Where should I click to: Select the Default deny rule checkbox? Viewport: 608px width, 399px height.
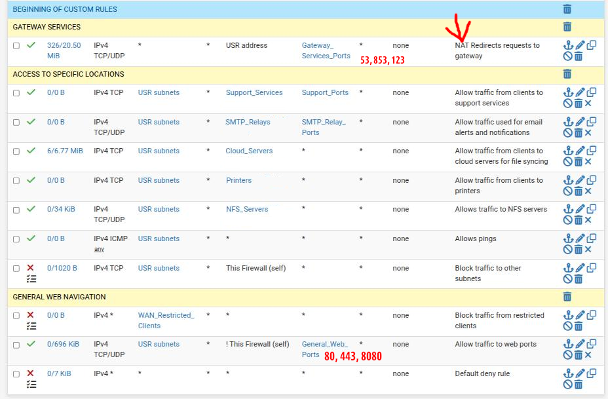pos(16,374)
